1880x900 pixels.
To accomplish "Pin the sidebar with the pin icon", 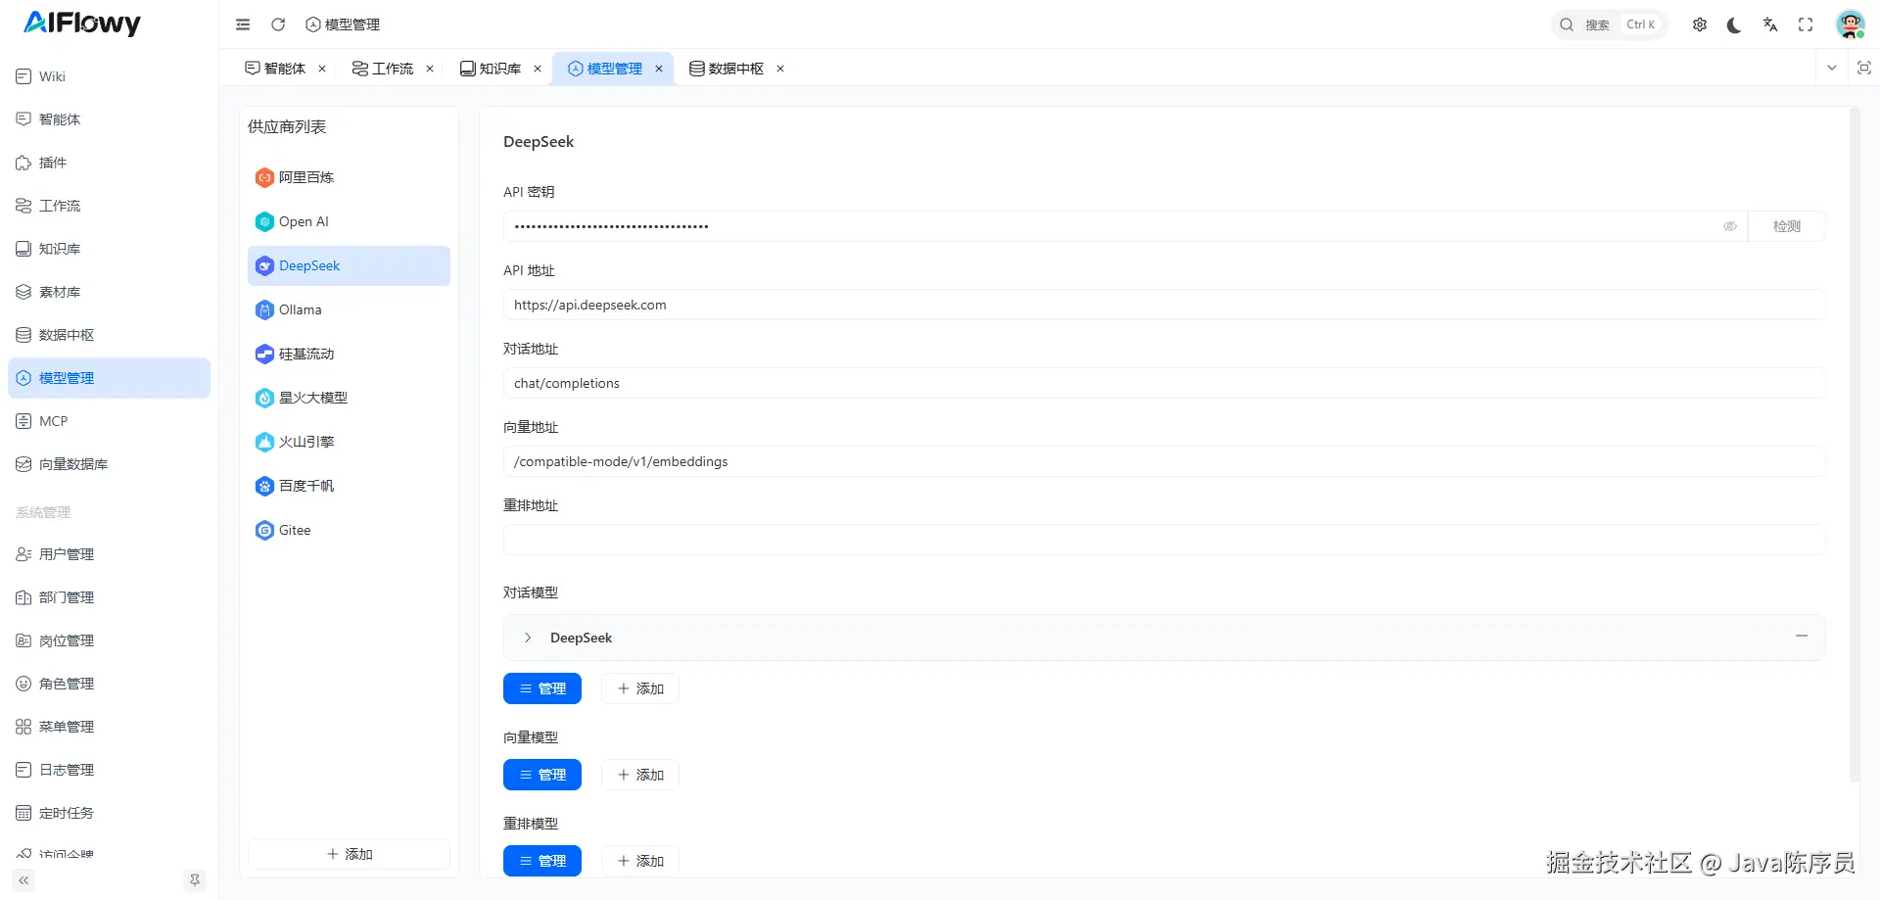I will point(195,880).
